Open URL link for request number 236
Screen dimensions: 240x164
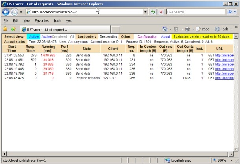pos(224,74)
